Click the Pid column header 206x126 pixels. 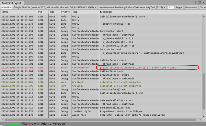pos(43,12)
